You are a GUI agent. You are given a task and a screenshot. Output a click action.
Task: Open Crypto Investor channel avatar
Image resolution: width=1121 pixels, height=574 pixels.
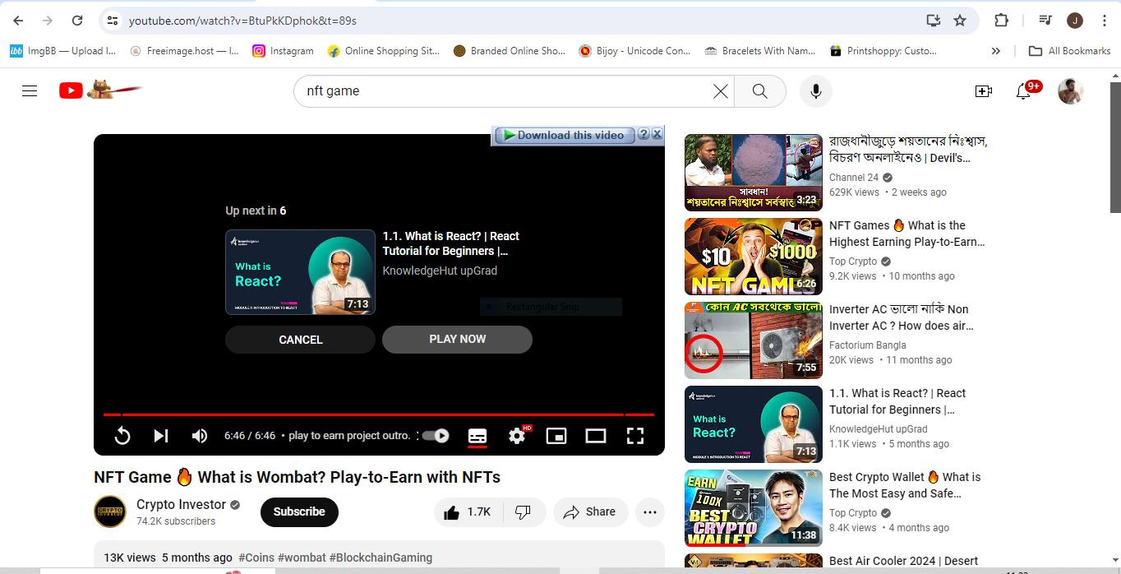coord(110,512)
